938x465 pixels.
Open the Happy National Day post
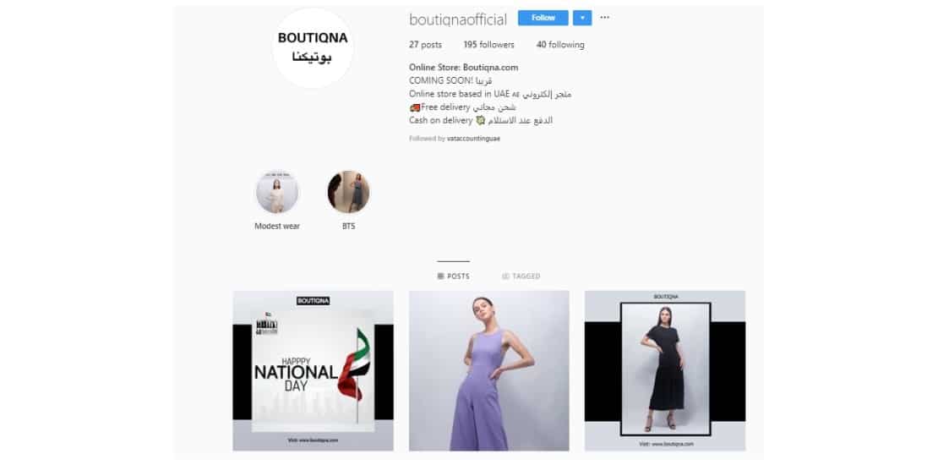(313, 370)
